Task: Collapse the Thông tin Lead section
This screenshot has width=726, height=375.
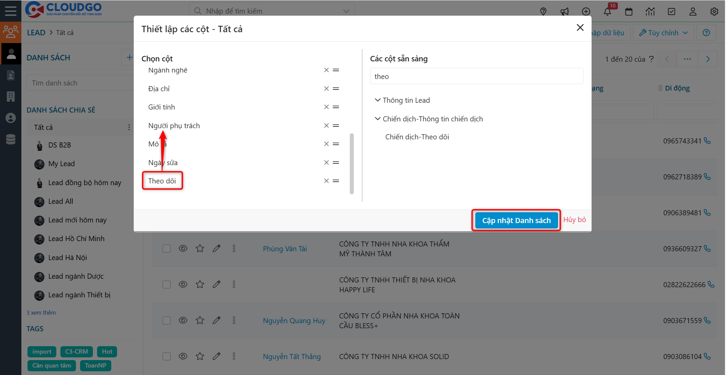Action: pyautogui.click(x=378, y=100)
